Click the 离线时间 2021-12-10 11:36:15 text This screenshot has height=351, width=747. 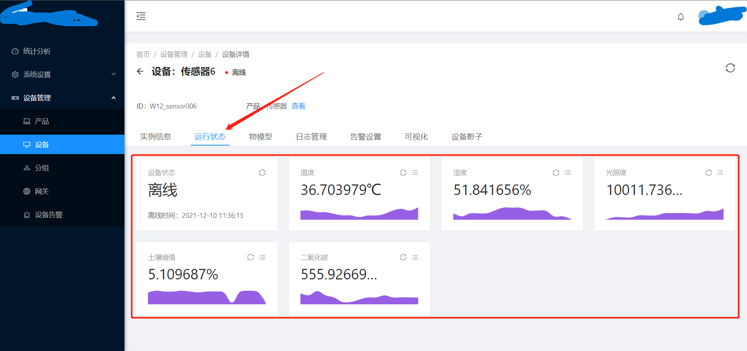coord(196,215)
